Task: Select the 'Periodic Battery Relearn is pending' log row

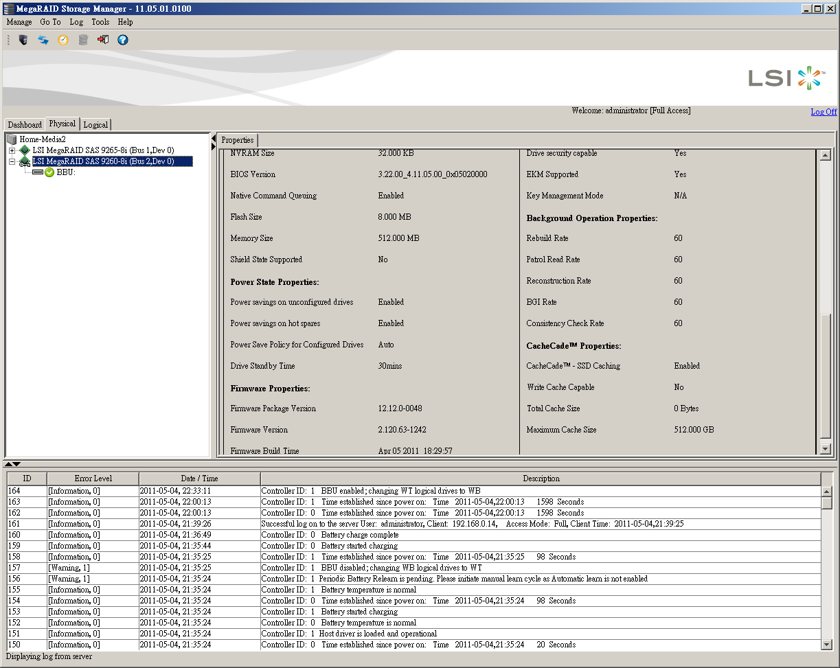Action: (x=414, y=579)
